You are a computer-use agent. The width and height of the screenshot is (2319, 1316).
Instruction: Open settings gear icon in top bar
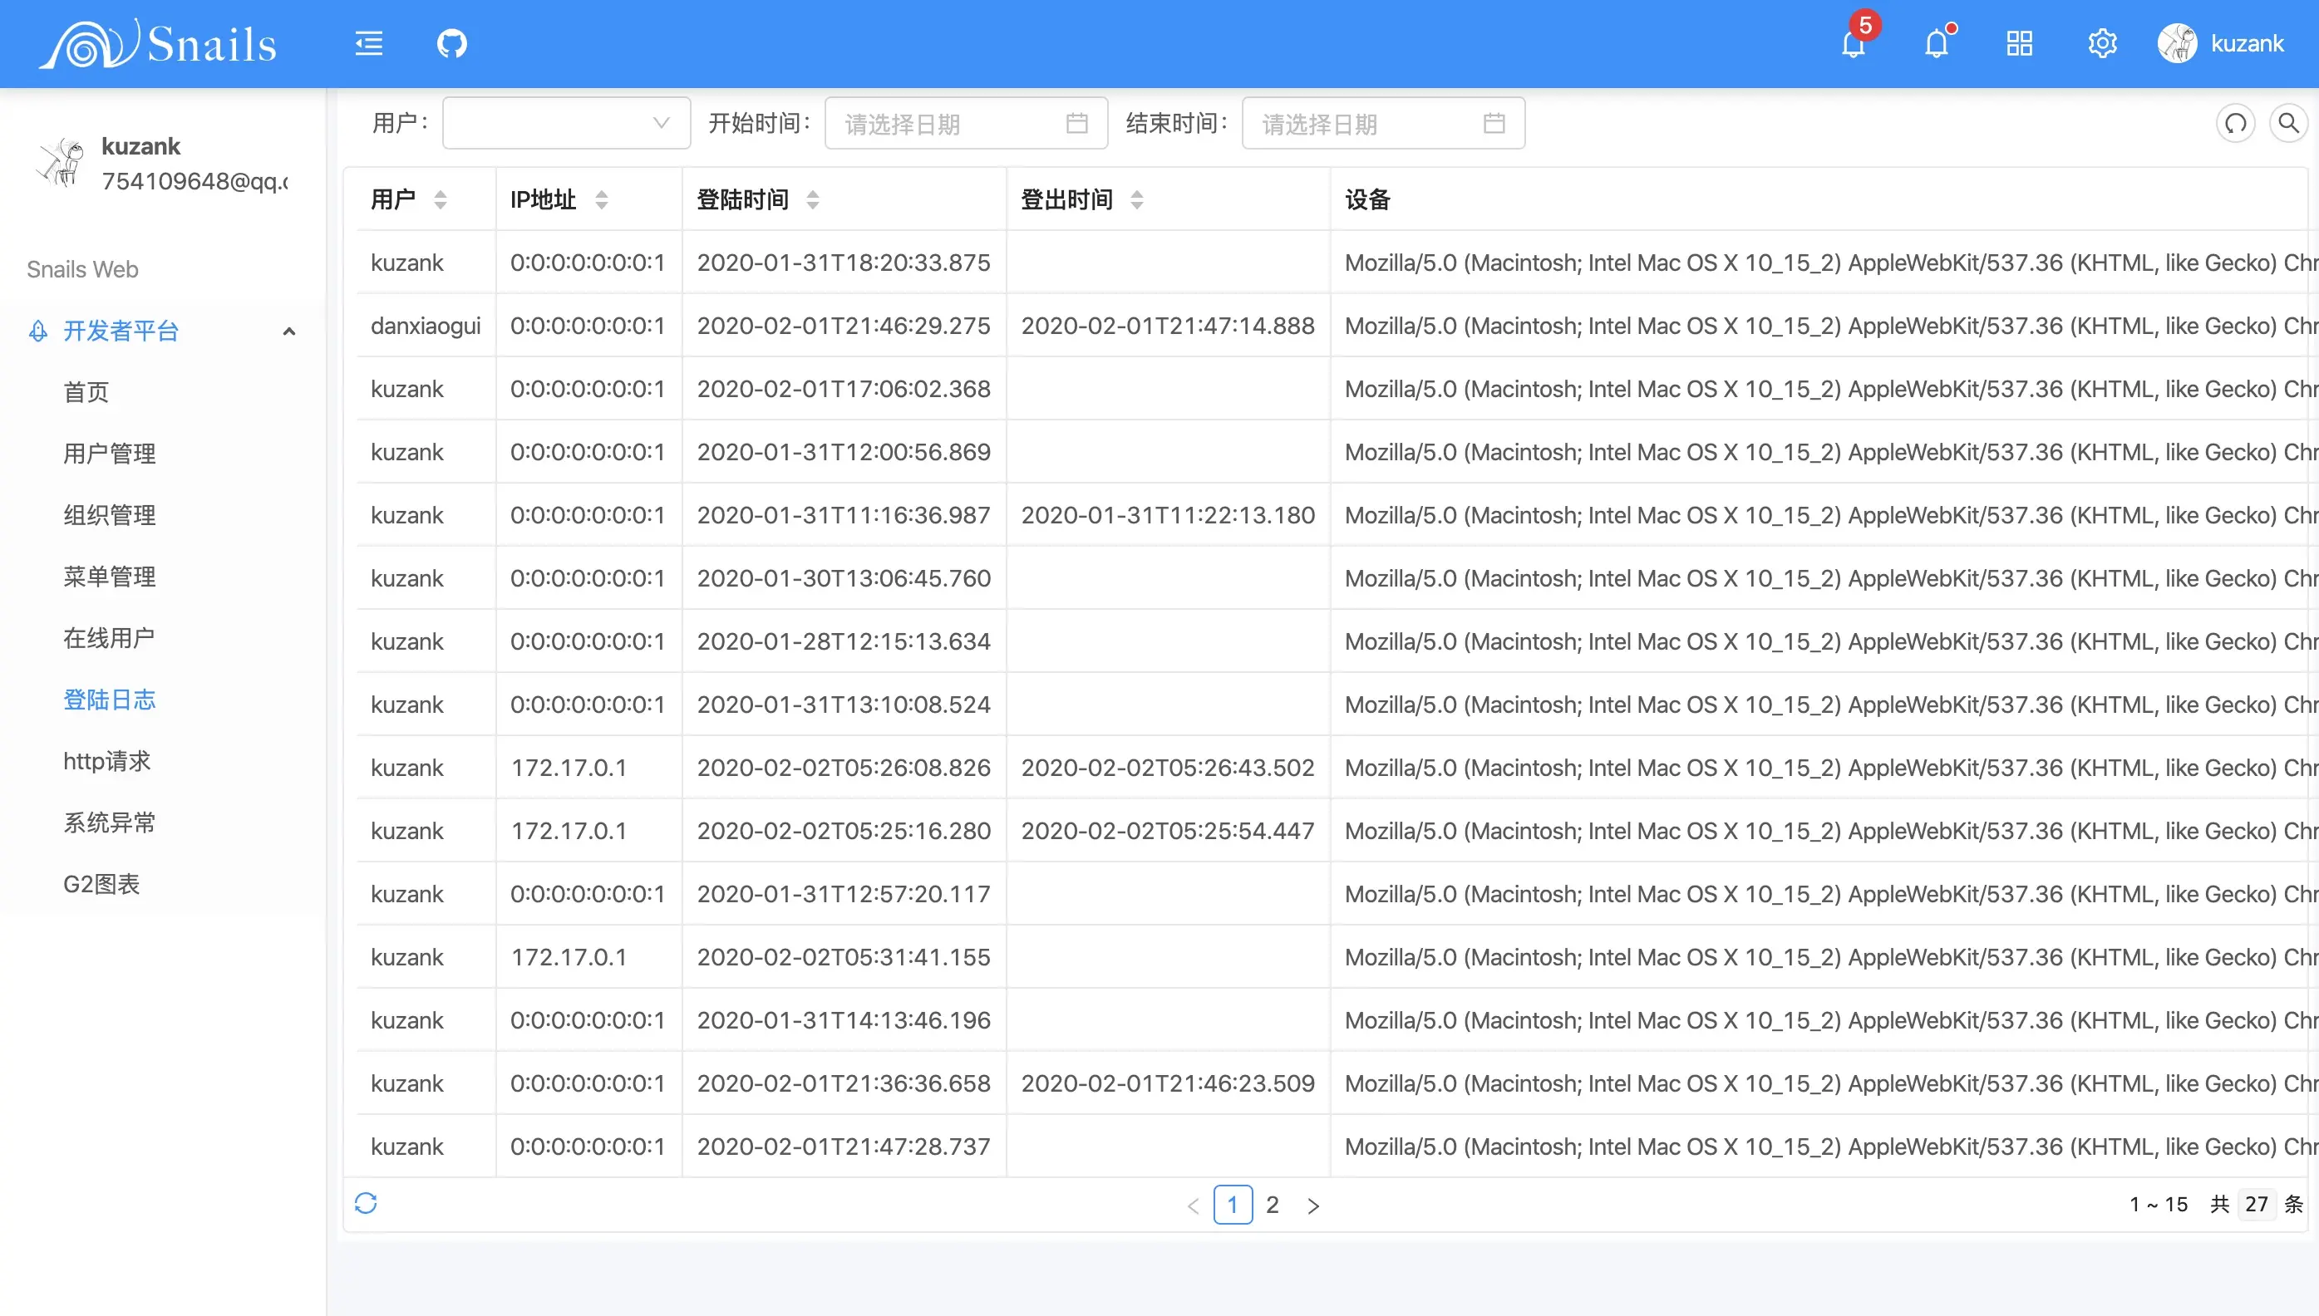(2102, 43)
